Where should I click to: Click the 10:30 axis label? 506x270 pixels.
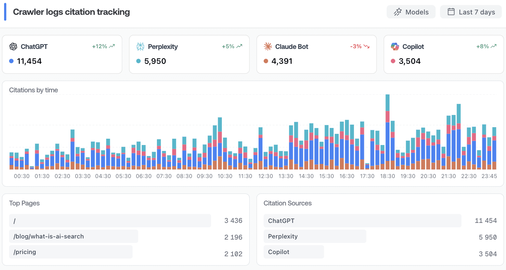pos(225,176)
